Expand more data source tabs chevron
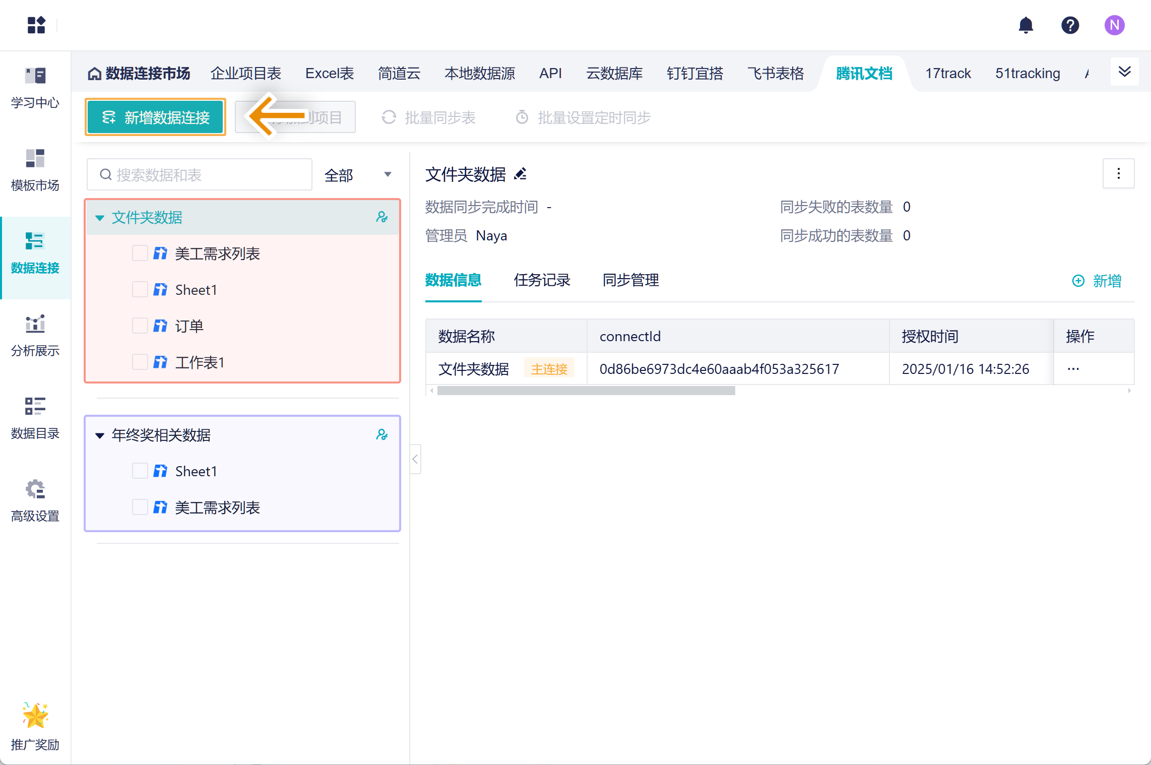 [1124, 72]
